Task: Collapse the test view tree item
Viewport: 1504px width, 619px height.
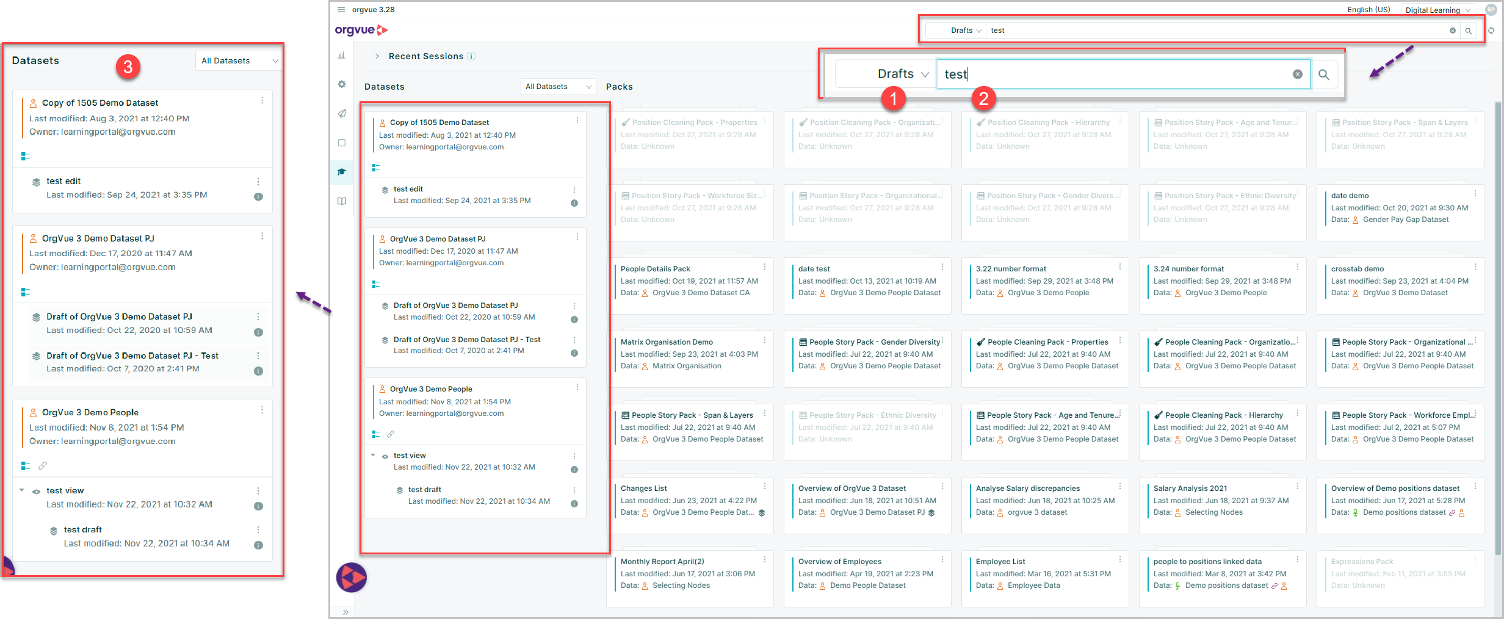Action: [x=373, y=455]
